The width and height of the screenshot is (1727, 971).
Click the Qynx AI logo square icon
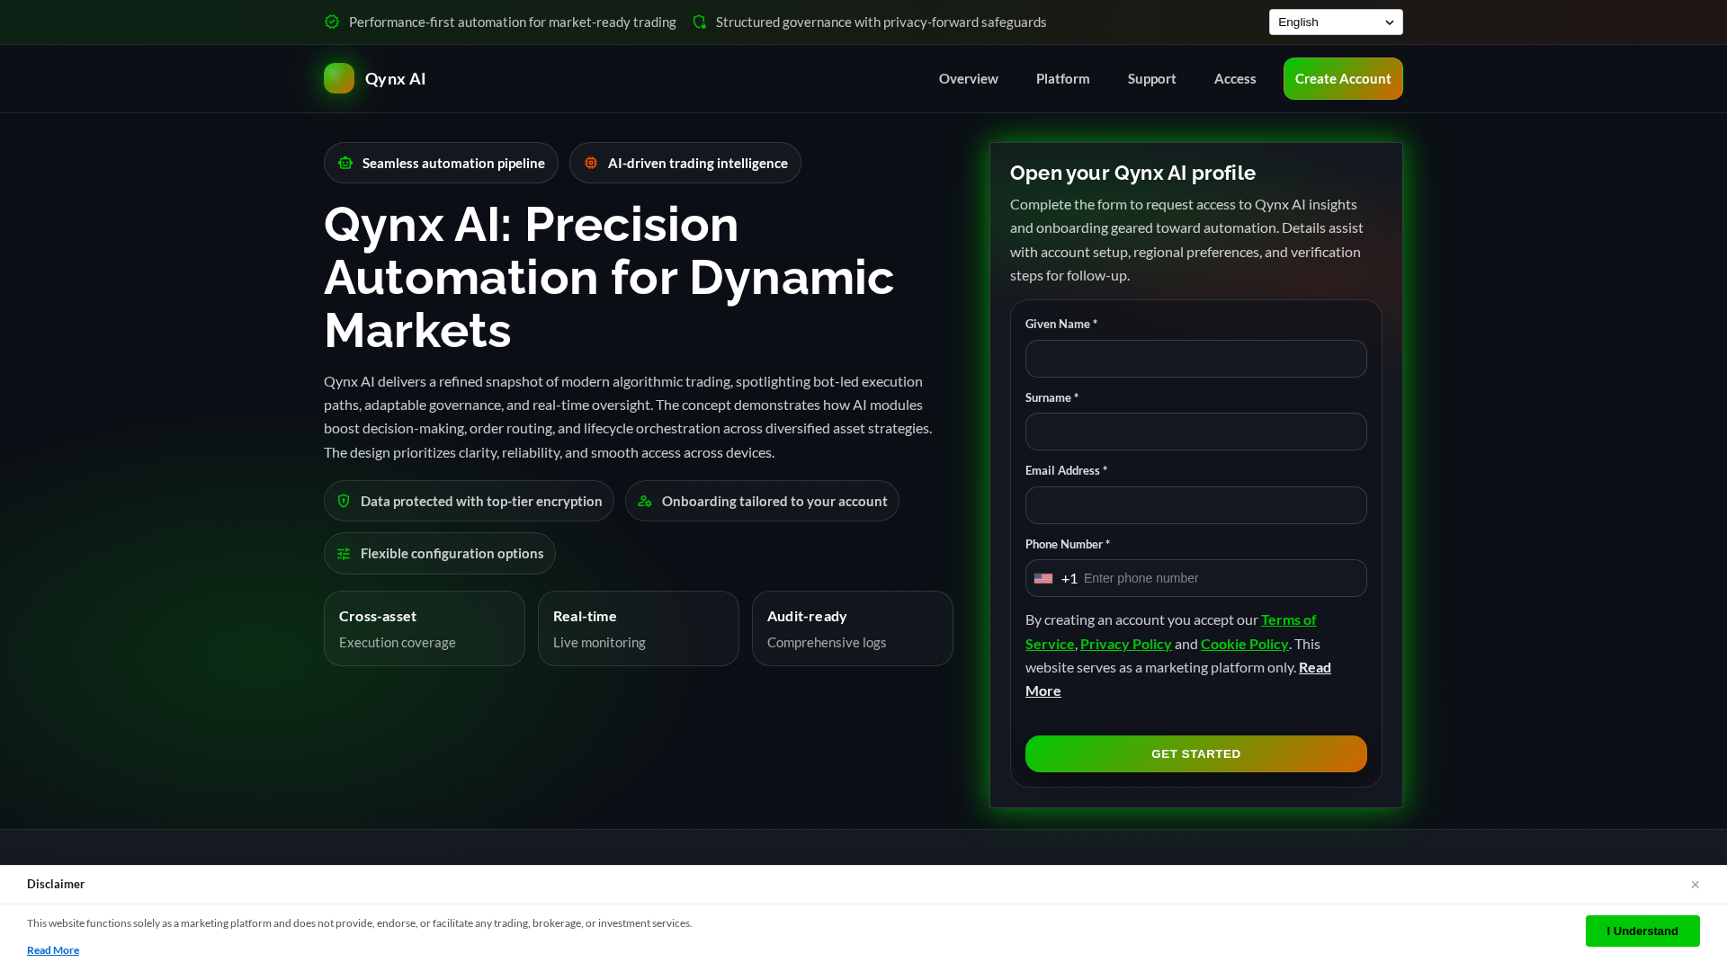pos(339,78)
